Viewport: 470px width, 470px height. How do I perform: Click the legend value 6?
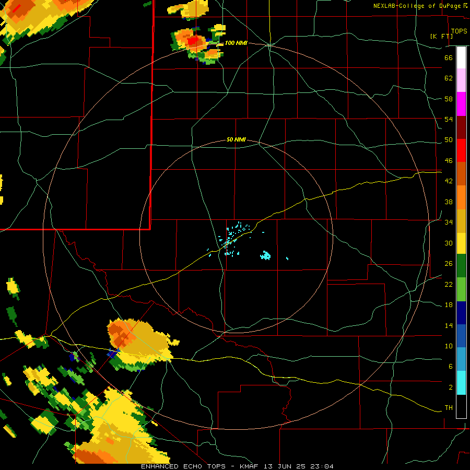tap(450, 367)
